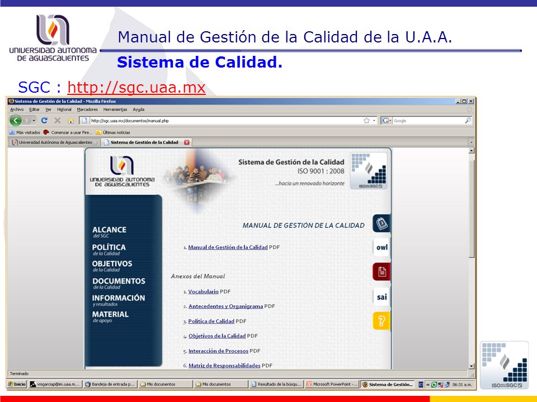The height and width of the screenshot is (402, 537).
Task: Click the ISO SGC badge on slide corner
Action: click(x=505, y=365)
